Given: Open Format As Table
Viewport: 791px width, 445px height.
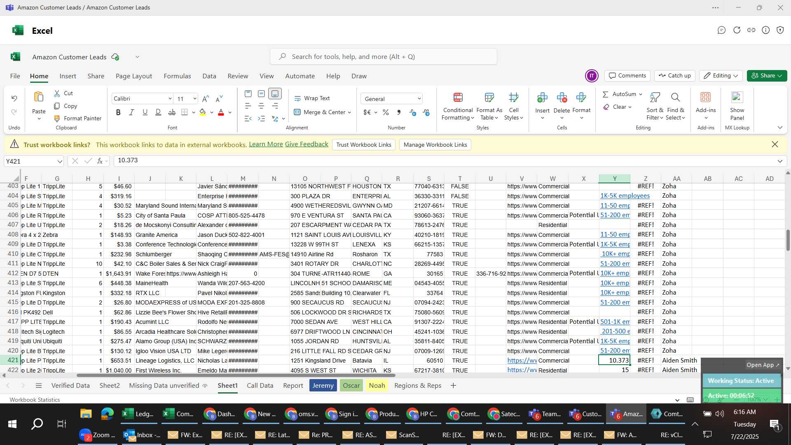Looking at the screenshot, I should pos(489,106).
